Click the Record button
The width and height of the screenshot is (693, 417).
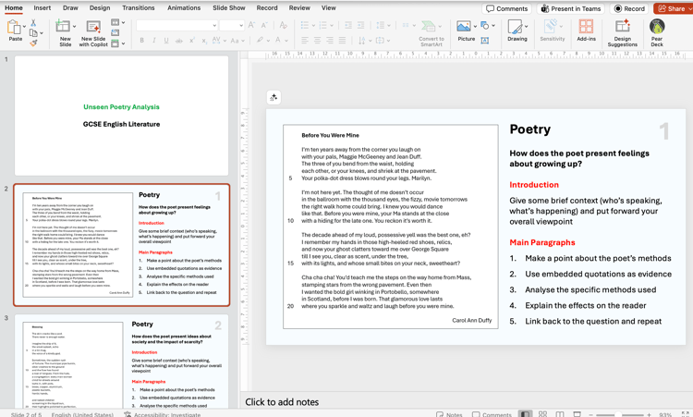(629, 8)
